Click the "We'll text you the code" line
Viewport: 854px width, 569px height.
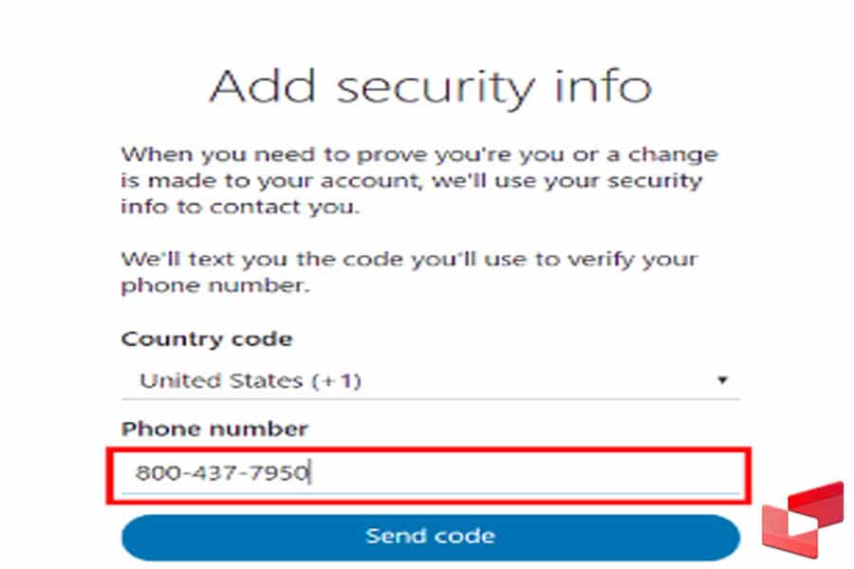[409, 259]
